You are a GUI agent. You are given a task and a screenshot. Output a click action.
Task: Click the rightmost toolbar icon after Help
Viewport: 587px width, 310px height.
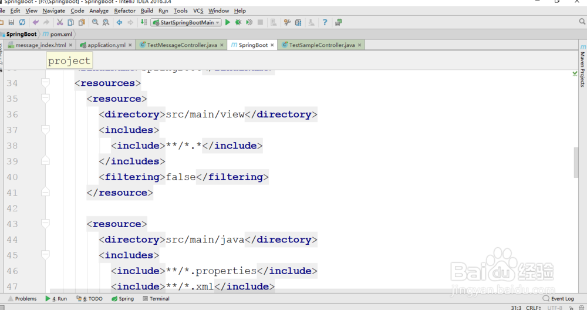coord(339,22)
